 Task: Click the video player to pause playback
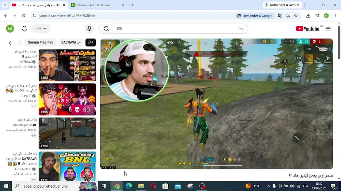pos(216,104)
